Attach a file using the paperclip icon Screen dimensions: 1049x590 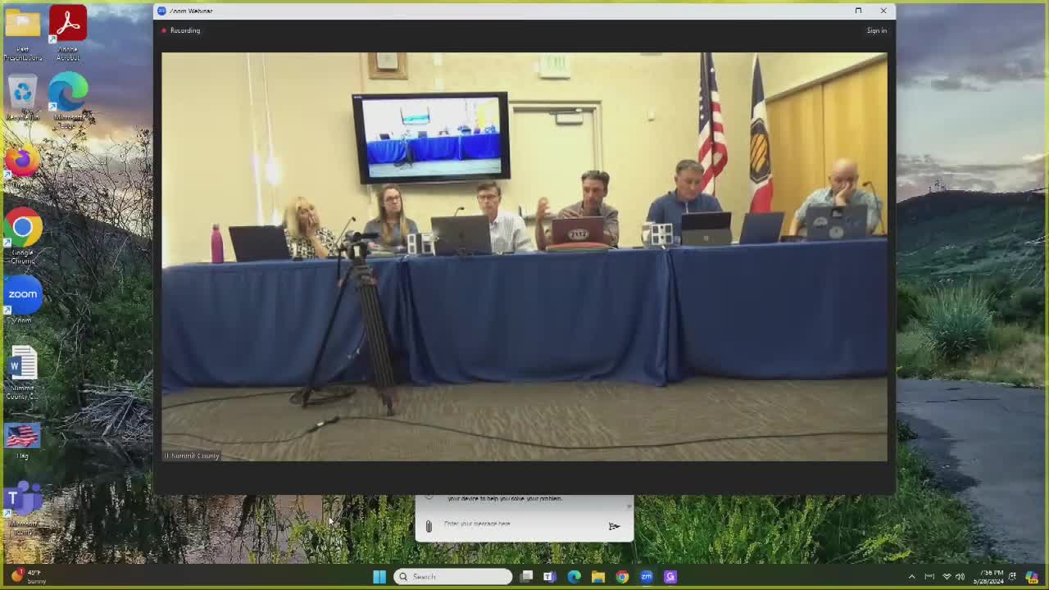[429, 525]
